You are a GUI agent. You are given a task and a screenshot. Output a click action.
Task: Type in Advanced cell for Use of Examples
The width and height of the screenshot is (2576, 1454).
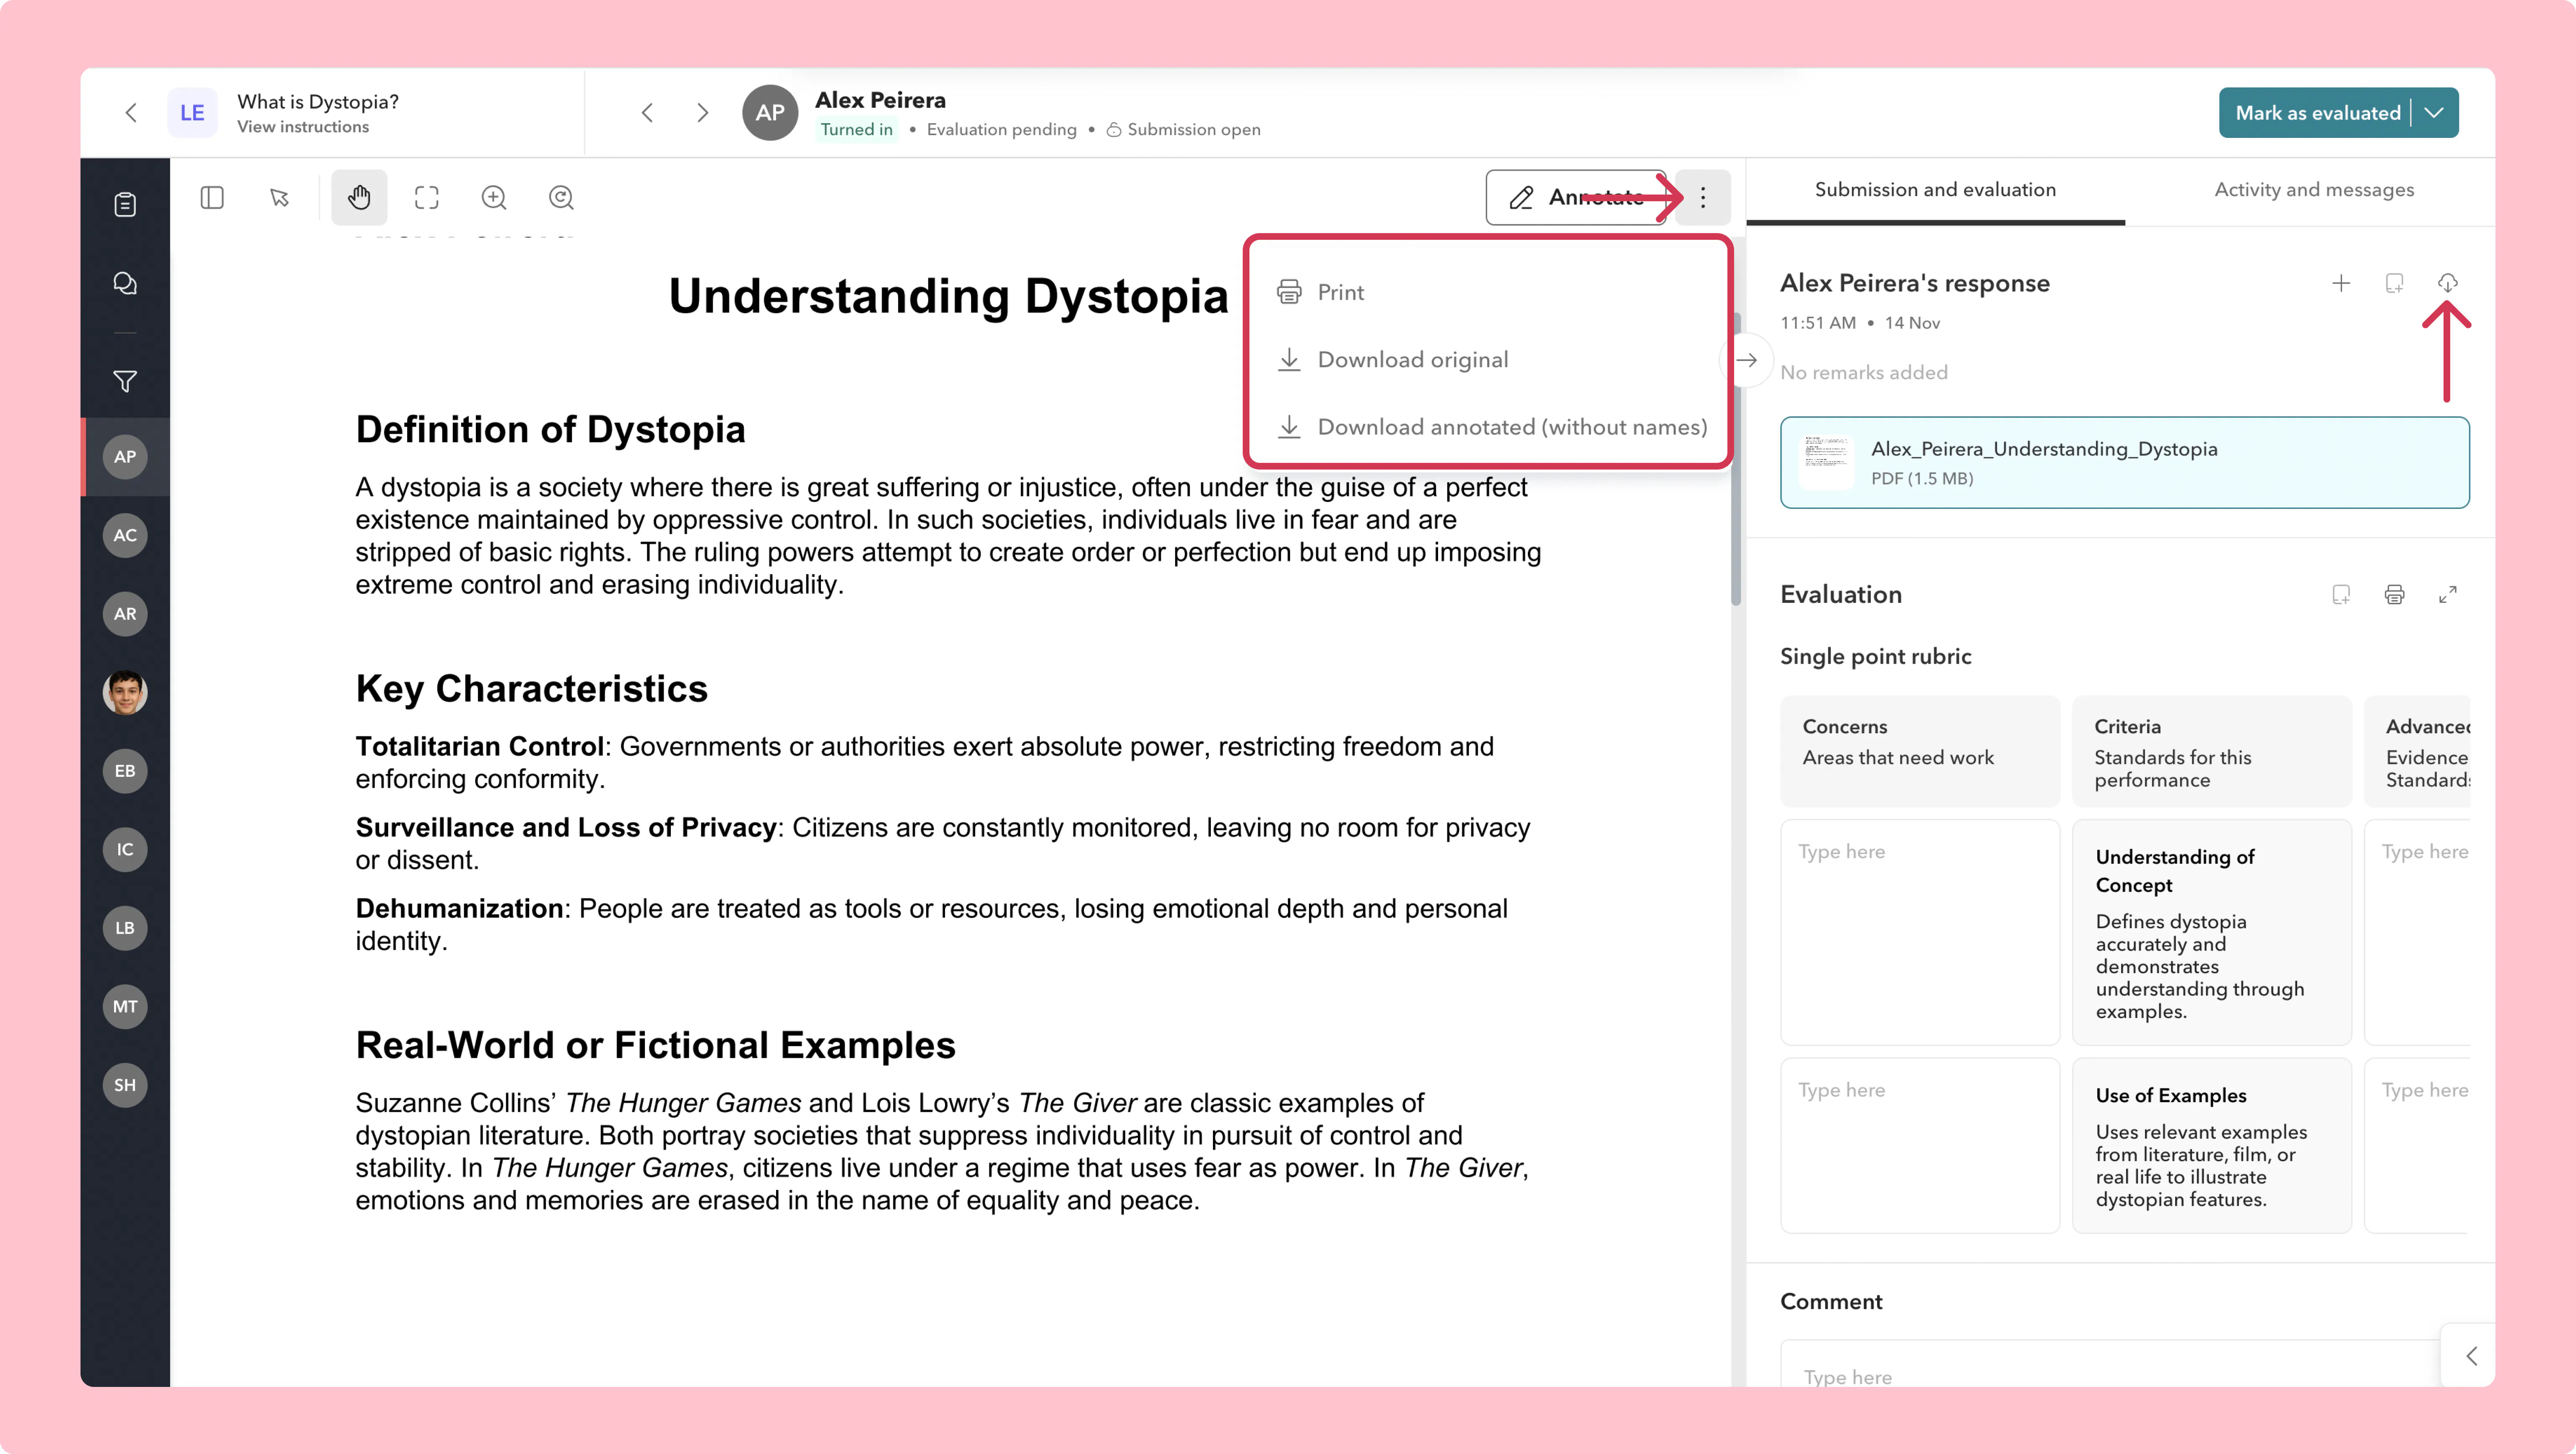2418,1146
